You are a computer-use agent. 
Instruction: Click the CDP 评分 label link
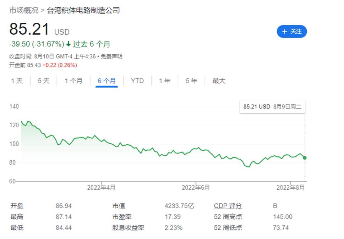pos(228,206)
